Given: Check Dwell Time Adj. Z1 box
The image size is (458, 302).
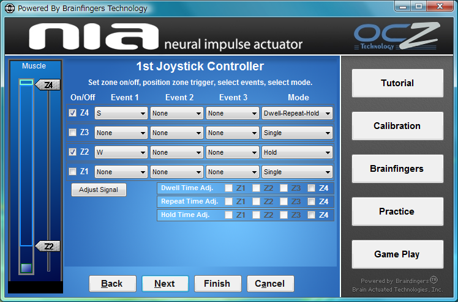Looking at the screenshot, I should pos(229,188).
